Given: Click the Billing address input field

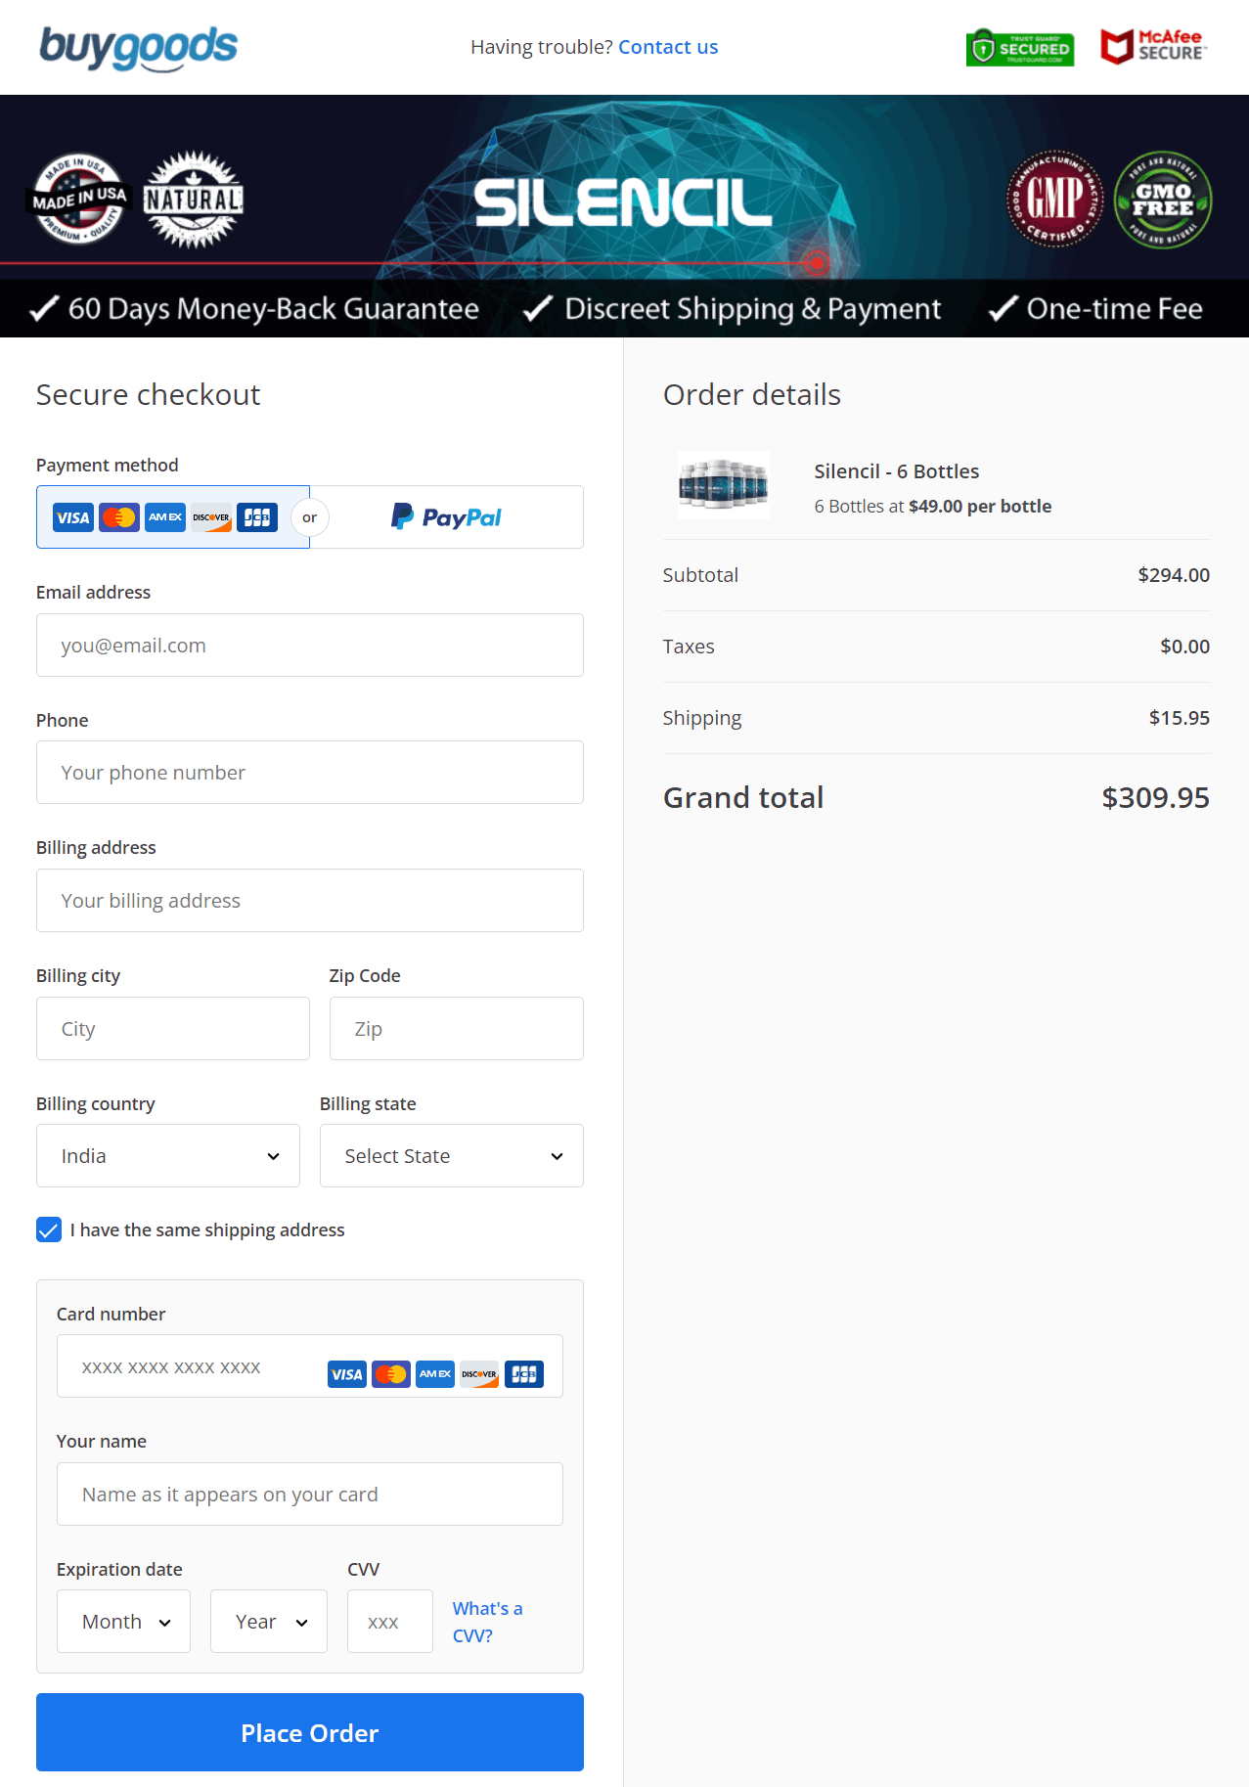Looking at the screenshot, I should [x=310, y=901].
